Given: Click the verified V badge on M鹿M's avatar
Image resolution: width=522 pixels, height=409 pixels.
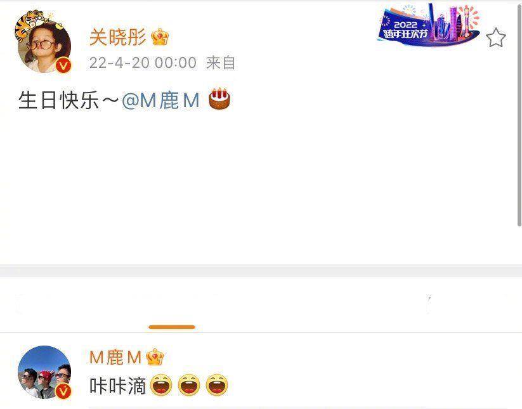Looking at the screenshot, I should [x=63, y=391].
